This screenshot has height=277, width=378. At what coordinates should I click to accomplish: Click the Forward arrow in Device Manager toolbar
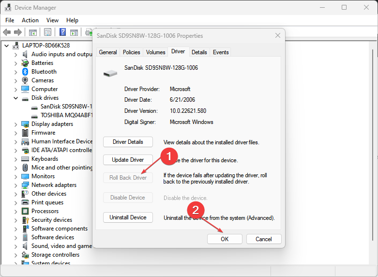pyautogui.click(x=18, y=32)
